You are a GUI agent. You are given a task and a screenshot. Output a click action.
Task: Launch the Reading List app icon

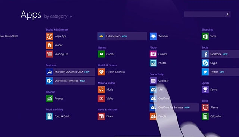[x=50, y=54]
